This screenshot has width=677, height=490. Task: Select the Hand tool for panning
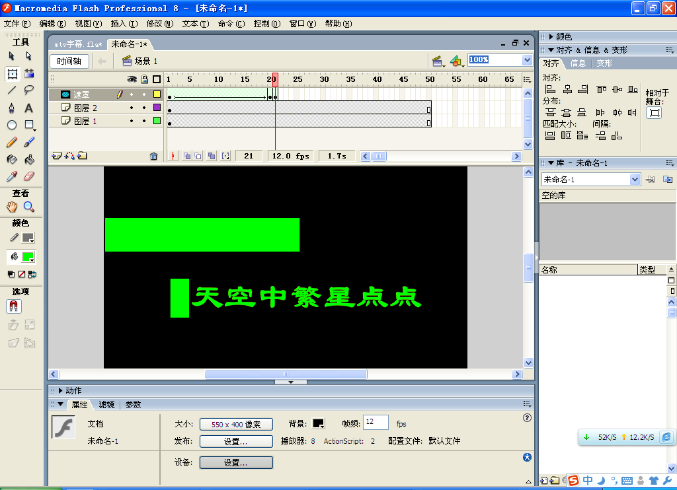[x=12, y=207]
